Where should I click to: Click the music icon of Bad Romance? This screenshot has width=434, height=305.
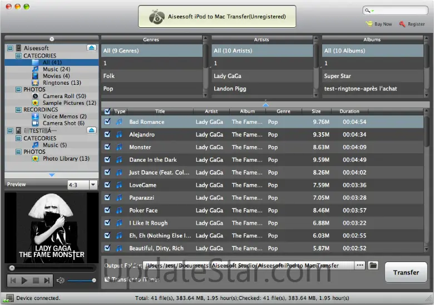click(x=119, y=122)
